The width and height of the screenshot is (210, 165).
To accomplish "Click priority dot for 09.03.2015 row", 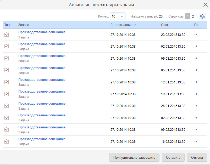I will pyautogui.click(x=196, y=58).
